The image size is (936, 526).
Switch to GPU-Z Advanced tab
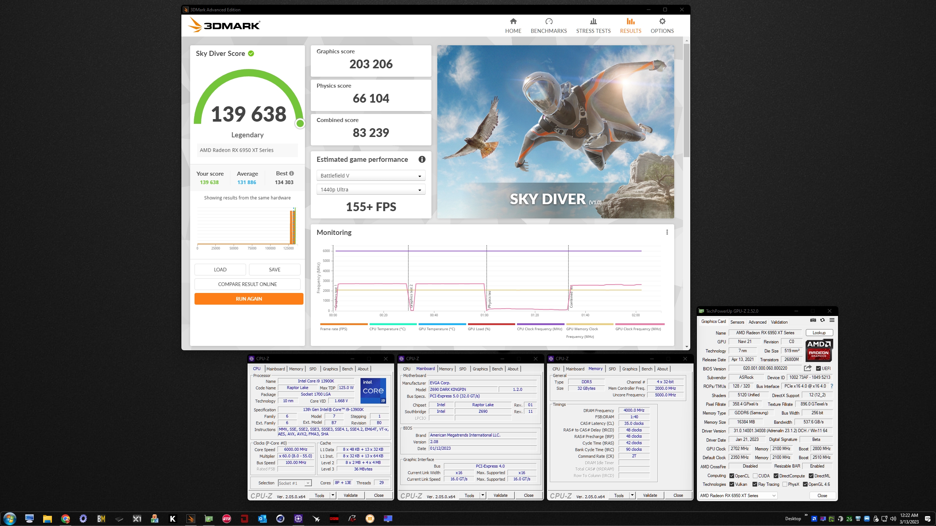(757, 322)
